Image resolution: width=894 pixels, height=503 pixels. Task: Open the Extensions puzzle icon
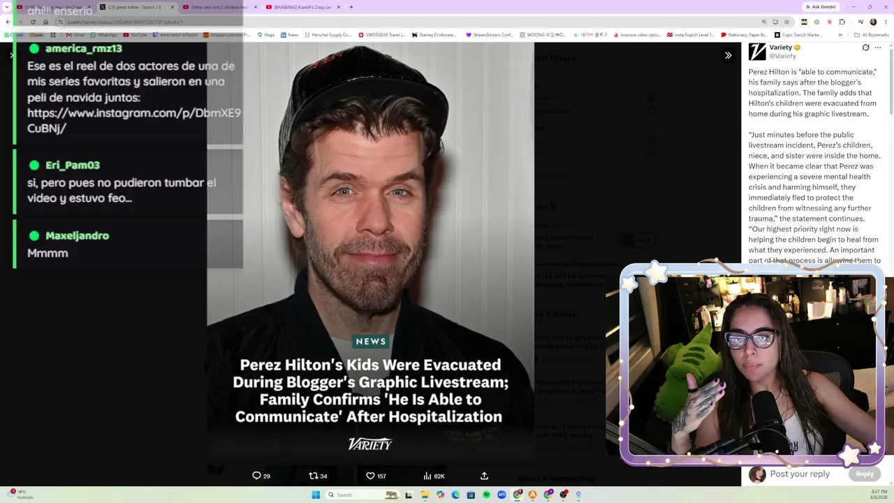click(x=842, y=22)
